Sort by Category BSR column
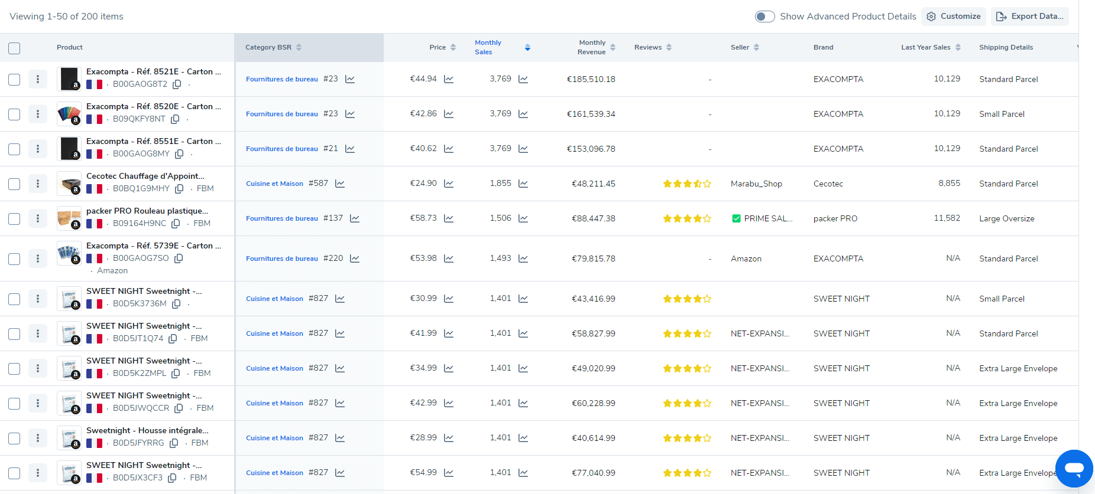Viewport: 1095px width, 494px height. (299, 47)
